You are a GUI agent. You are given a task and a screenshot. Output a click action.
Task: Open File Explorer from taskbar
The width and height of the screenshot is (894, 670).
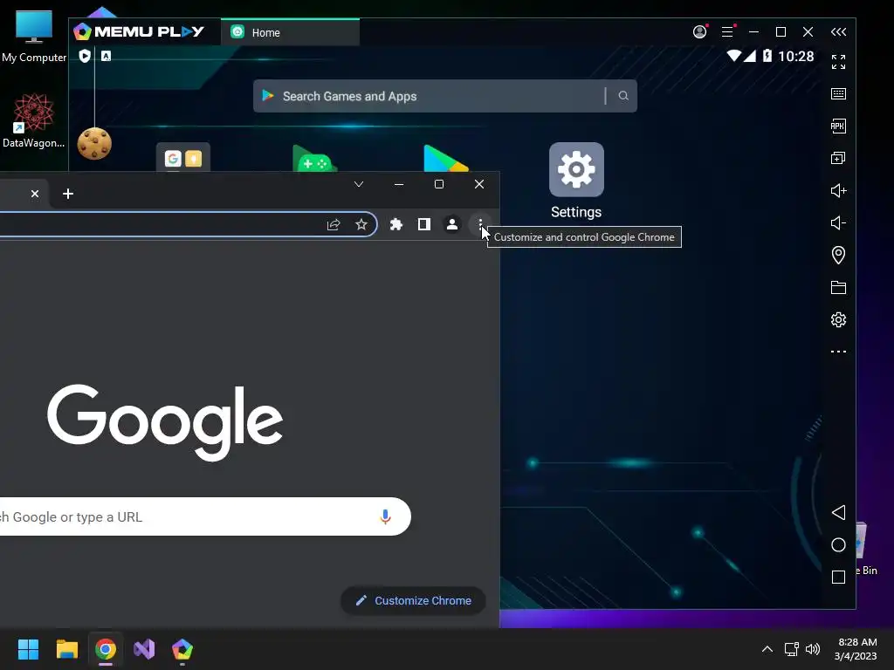[66, 649]
